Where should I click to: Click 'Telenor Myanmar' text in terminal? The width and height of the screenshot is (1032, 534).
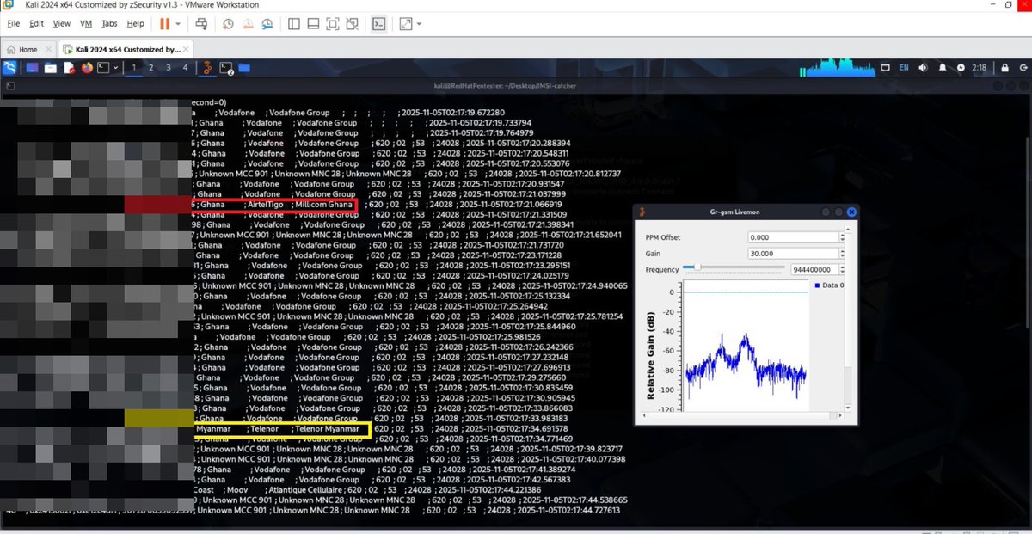pyautogui.click(x=328, y=428)
